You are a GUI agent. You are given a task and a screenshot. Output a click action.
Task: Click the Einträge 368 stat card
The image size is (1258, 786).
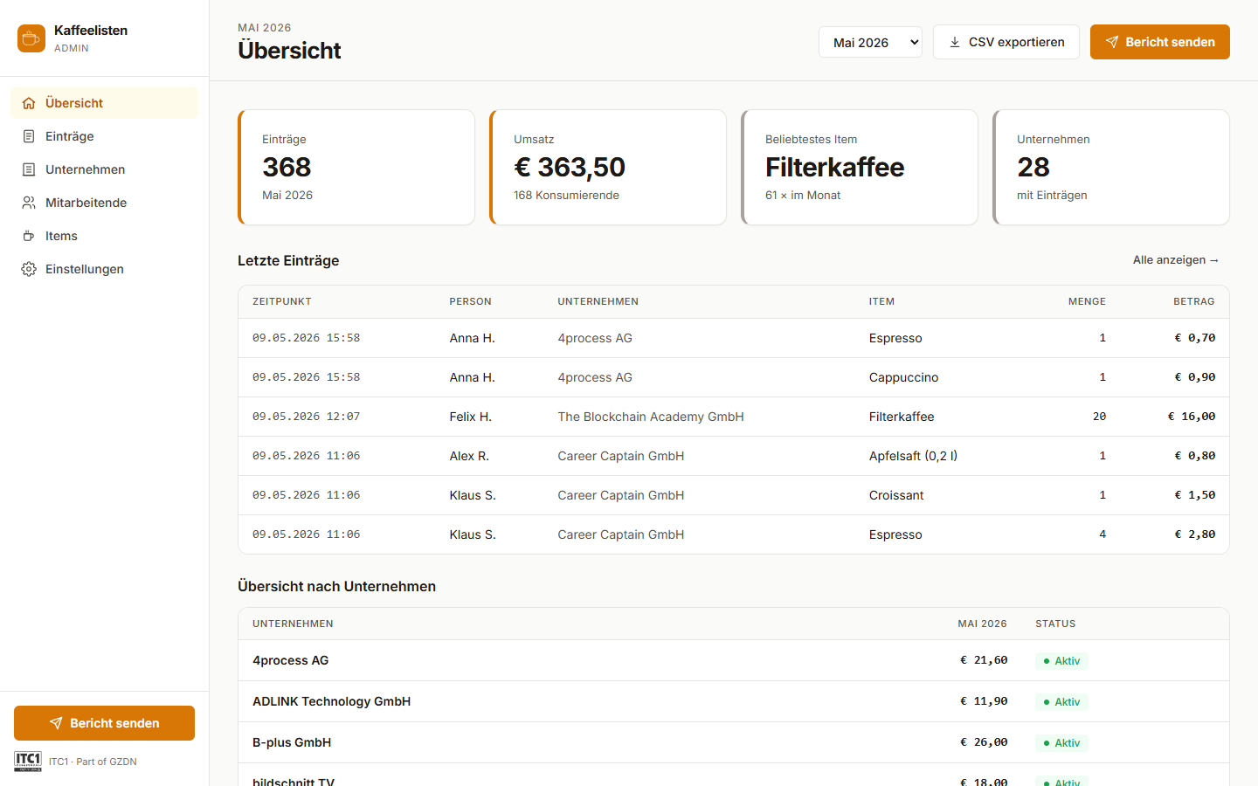[x=356, y=167]
